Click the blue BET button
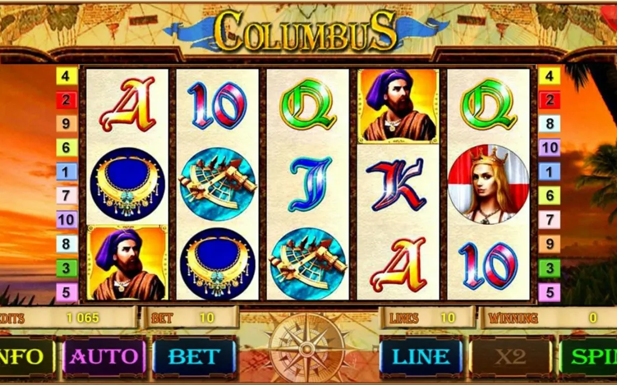The image size is (617, 385). [x=194, y=357]
